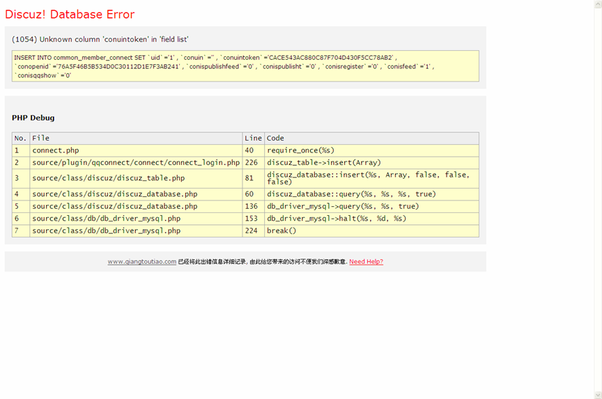Click the discuz_table.php file cell
The width and height of the screenshot is (602, 399).
[x=108, y=178]
